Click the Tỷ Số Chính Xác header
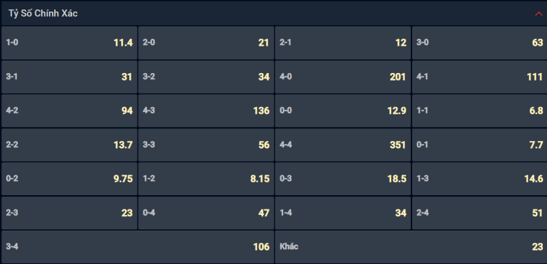Image resolution: width=547 pixels, height=264 pixels. [273, 13]
